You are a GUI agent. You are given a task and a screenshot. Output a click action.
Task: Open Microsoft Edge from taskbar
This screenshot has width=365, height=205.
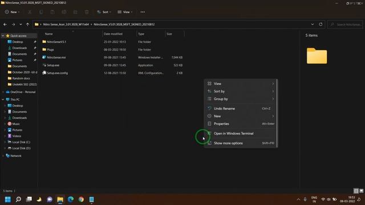click(x=71, y=199)
